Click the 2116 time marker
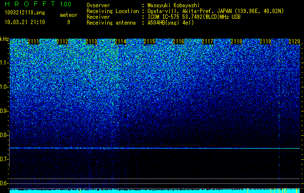This screenshot has height=193, width=304. pos(178,41)
